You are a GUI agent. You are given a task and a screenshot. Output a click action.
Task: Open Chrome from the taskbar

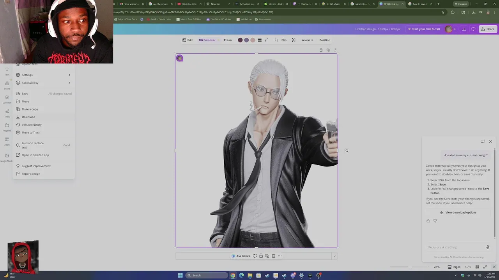[x=233, y=275]
